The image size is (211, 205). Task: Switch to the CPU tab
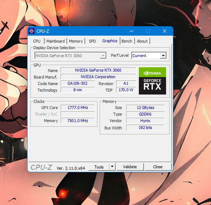tap(37, 41)
